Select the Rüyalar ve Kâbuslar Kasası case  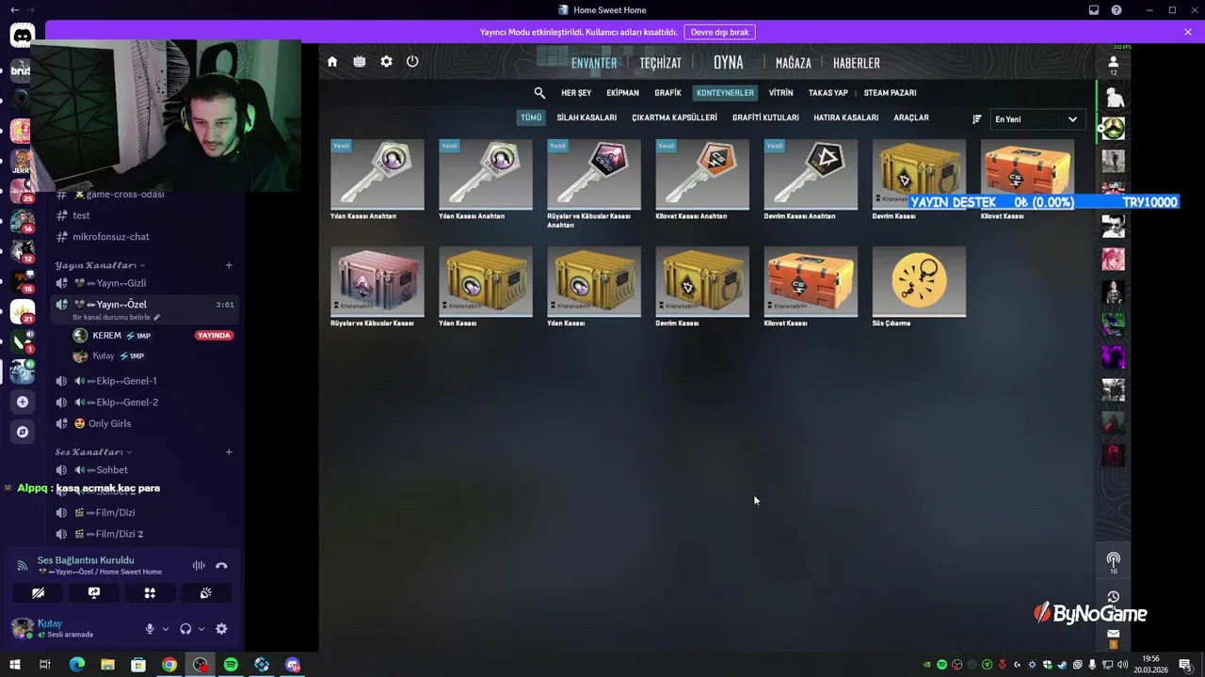378,287
